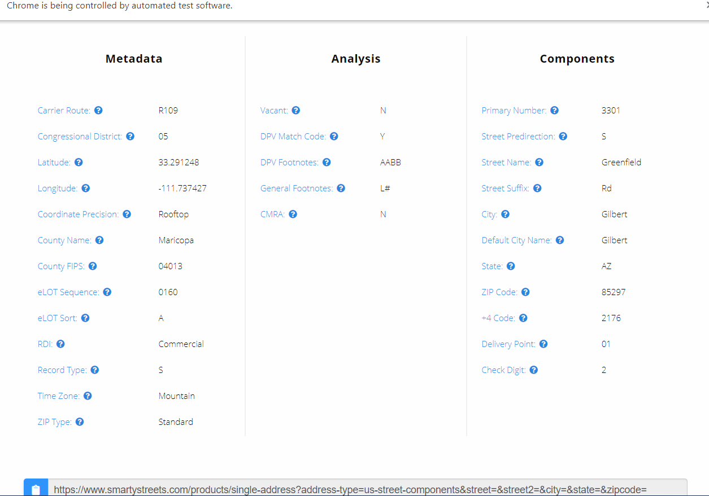
Task: Click the Check Digit question mark icon
Action: coord(534,370)
